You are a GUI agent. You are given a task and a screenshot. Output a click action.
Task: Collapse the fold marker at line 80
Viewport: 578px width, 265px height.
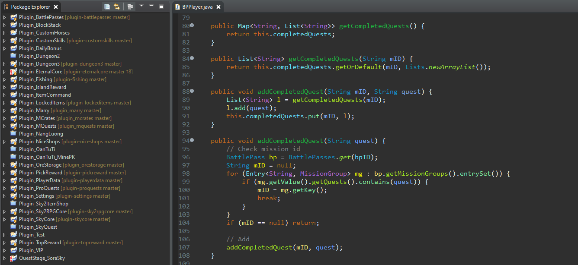(x=192, y=26)
